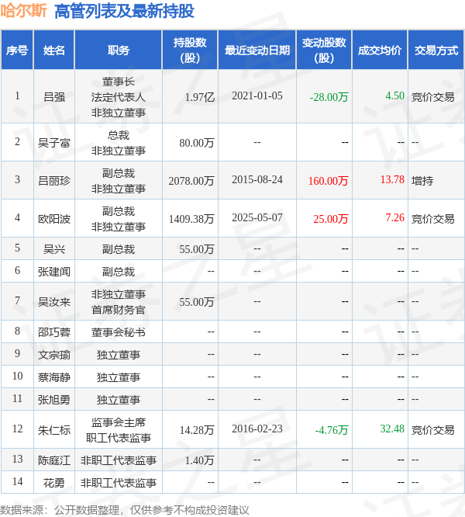This screenshot has height=517, width=465.
Task: Click the date 2021-01-05
Action: point(257,96)
